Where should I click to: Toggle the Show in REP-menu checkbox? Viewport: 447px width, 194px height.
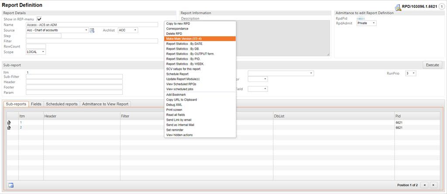pos(39,19)
